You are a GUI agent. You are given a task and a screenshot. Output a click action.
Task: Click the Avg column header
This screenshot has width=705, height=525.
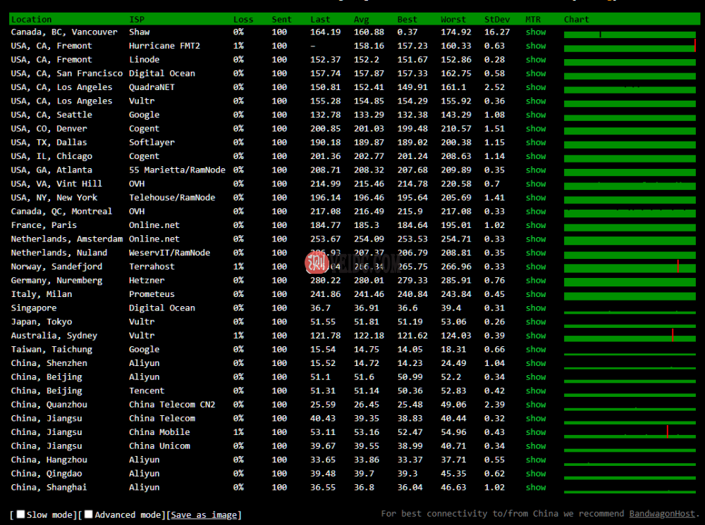pyautogui.click(x=362, y=19)
